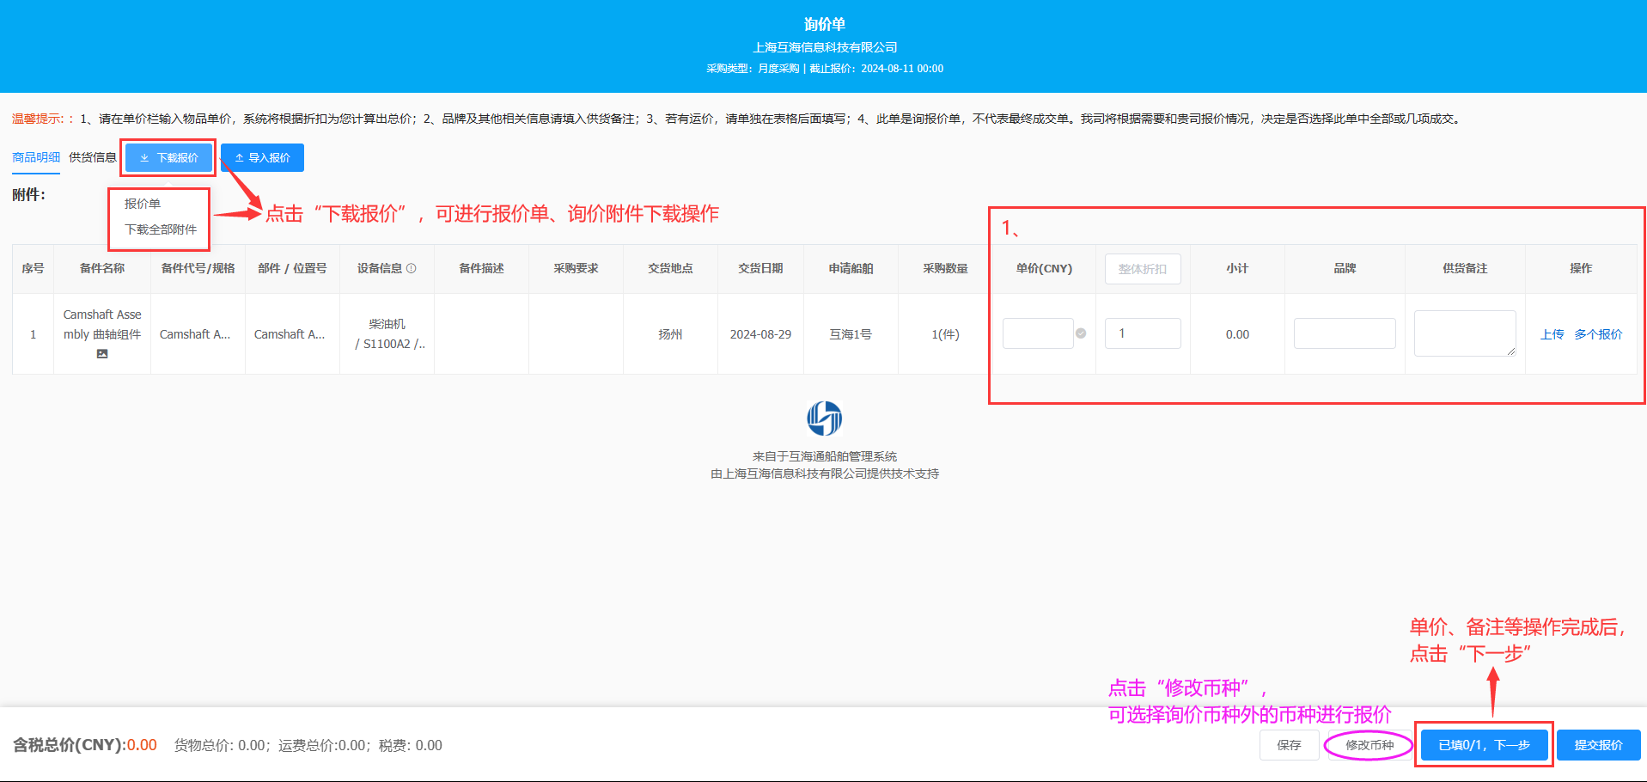Viewport: 1647px width, 782px height.
Task: Click the 提交报价 button
Action: pyautogui.click(x=1598, y=745)
